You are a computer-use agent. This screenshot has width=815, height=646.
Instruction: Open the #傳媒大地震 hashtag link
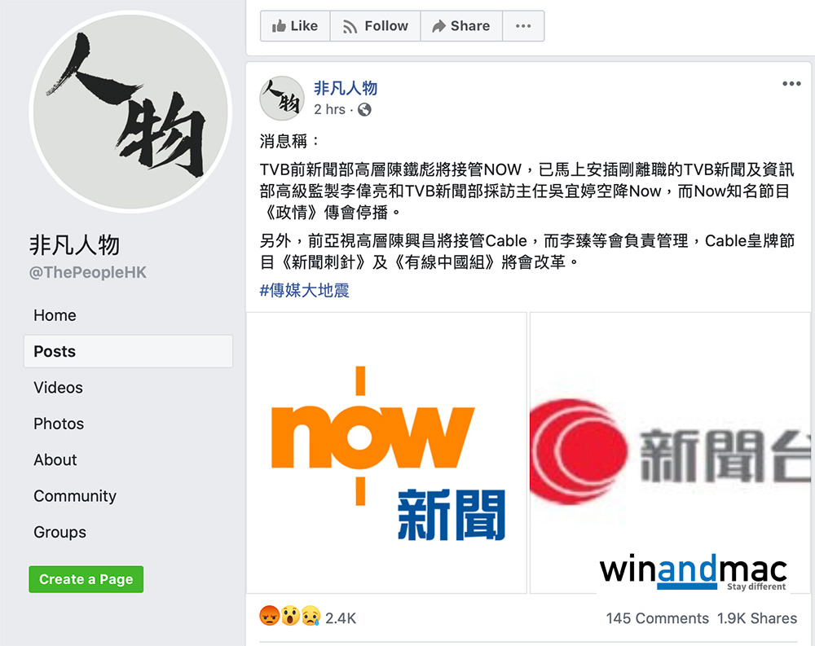(x=304, y=290)
